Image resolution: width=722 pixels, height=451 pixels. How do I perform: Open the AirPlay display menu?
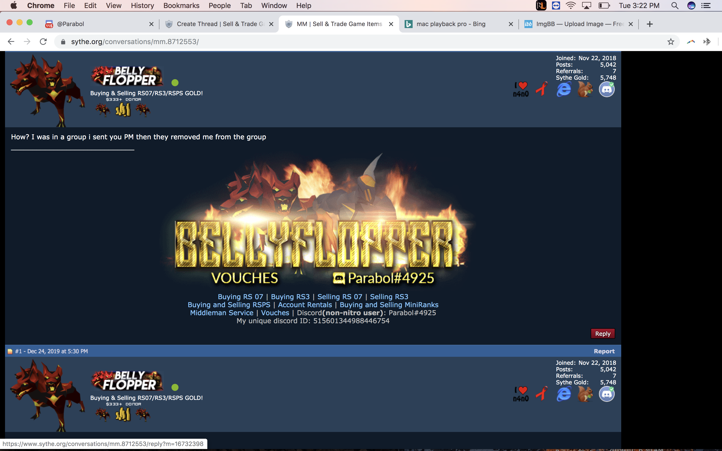coord(586,5)
